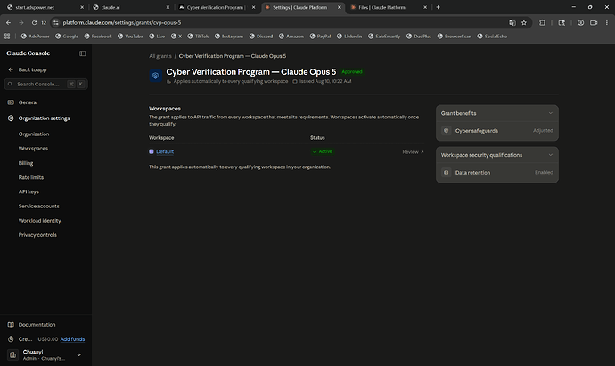Open LinkedIn bookmark

tap(349, 36)
